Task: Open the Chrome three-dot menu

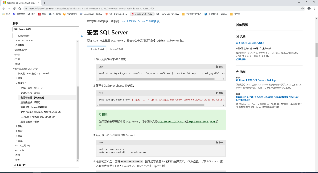Action: [314, 9]
